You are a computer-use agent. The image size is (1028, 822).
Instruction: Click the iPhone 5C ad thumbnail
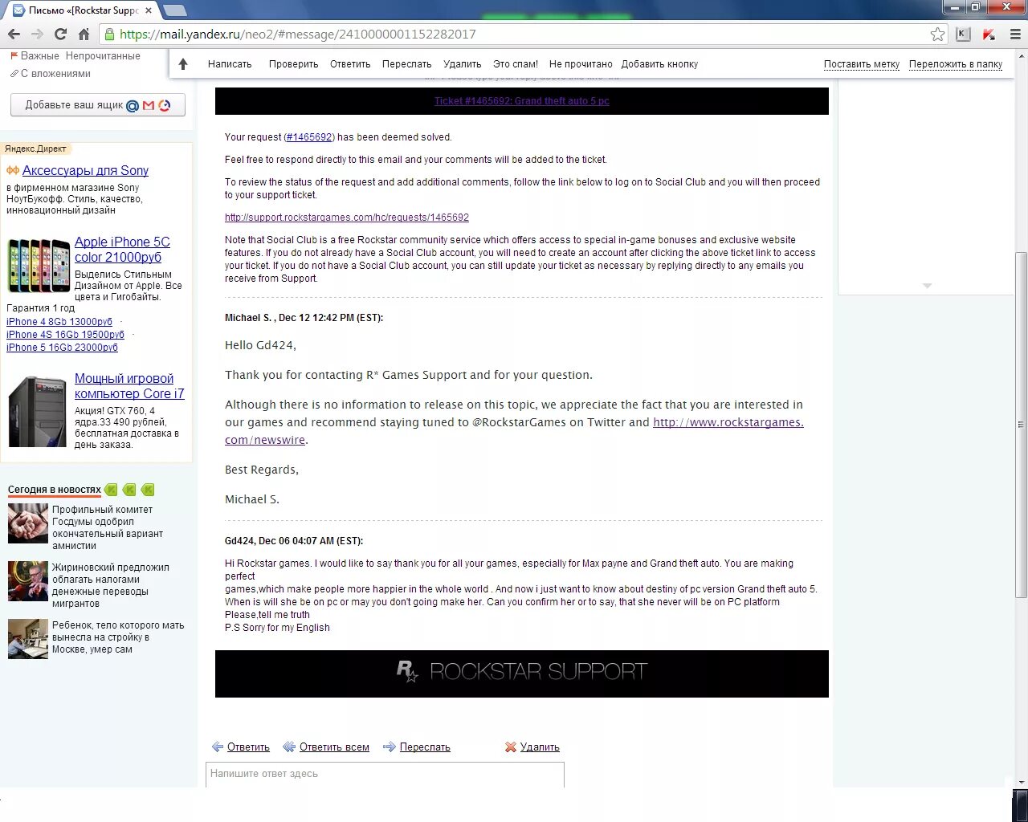(39, 265)
